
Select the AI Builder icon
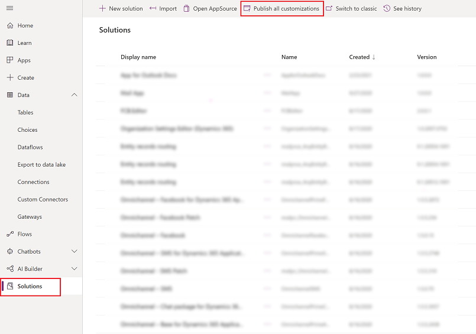click(10, 269)
